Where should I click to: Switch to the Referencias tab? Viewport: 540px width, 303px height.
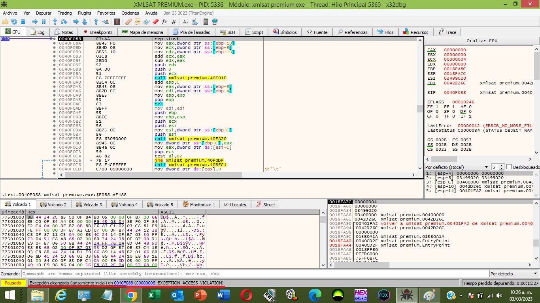tap(352, 32)
